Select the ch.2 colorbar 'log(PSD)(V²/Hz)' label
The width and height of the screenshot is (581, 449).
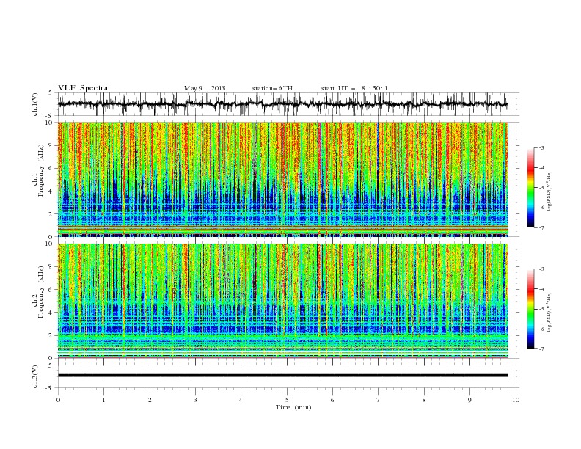[549, 313]
